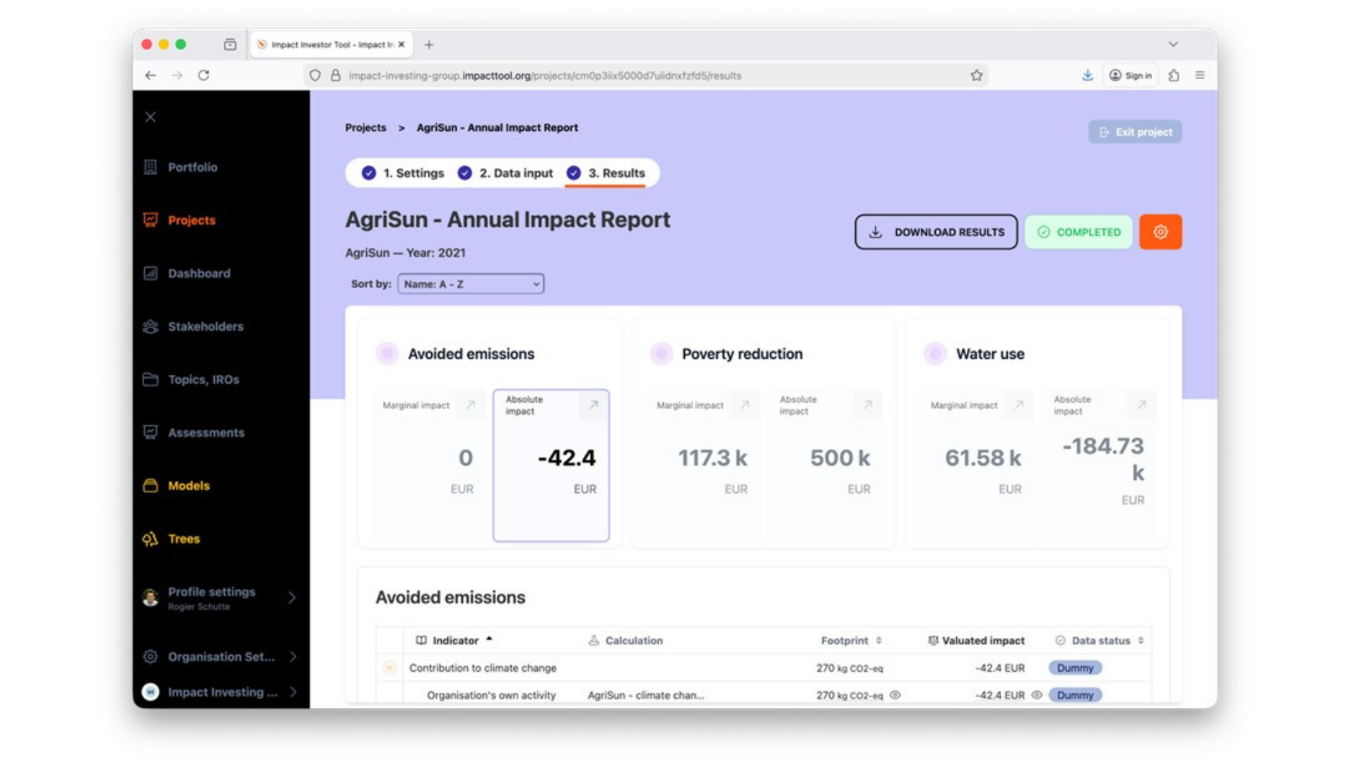Click the Impact Investing organisation logo
Screen dimensions: 1357x763
pos(151,692)
